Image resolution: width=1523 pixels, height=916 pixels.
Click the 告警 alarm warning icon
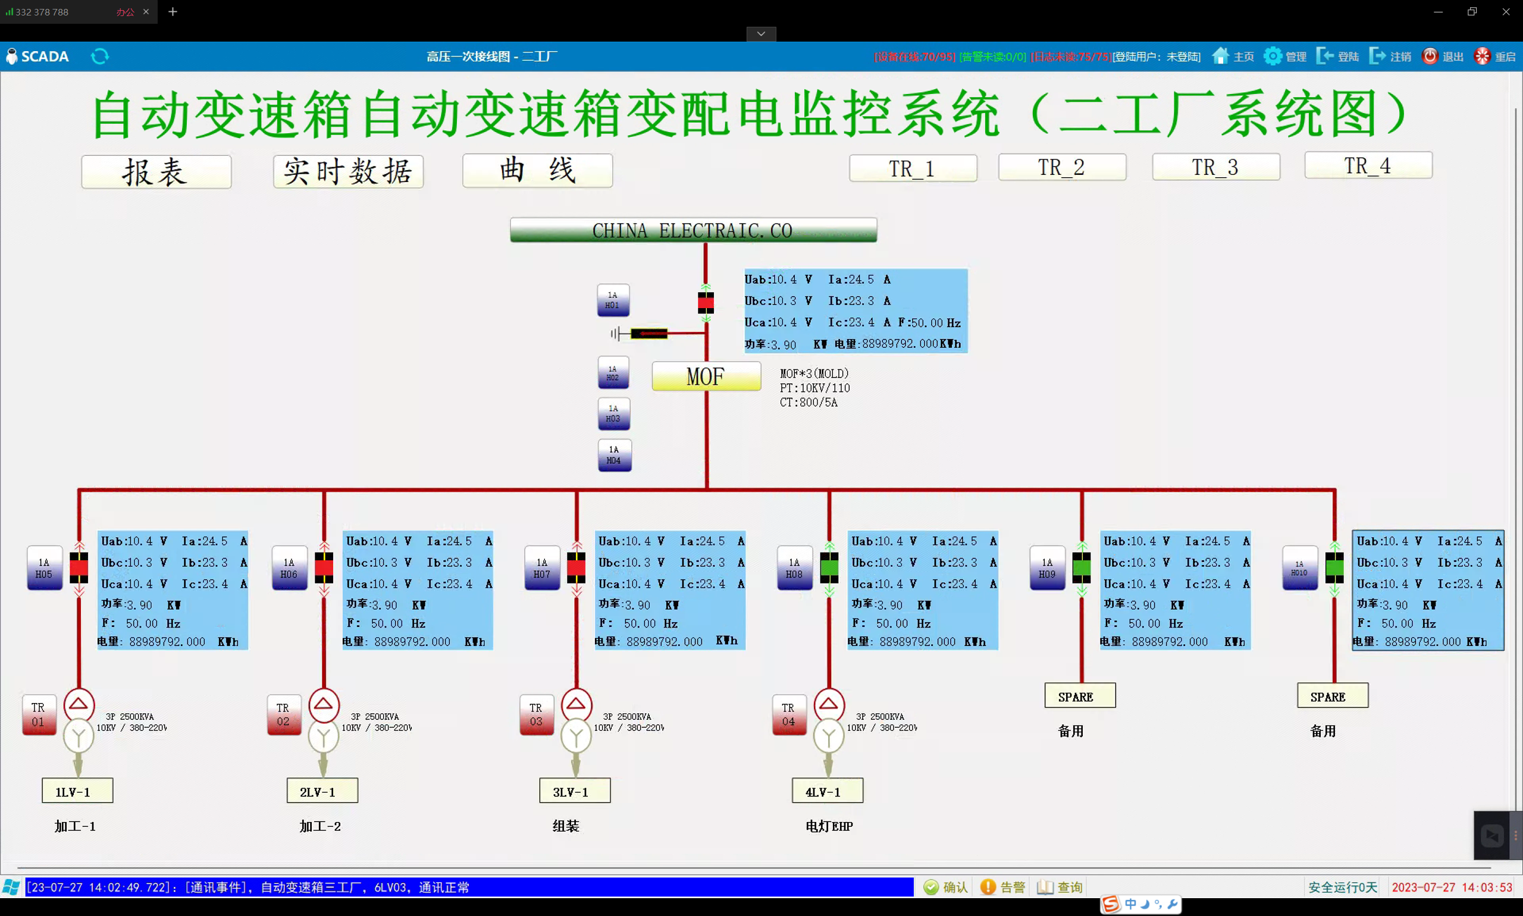click(x=988, y=887)
